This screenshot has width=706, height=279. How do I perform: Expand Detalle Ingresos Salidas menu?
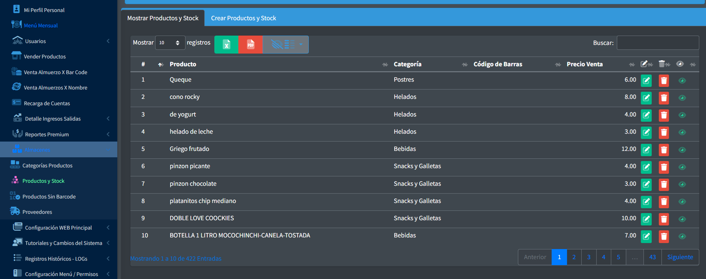point(58,119)
